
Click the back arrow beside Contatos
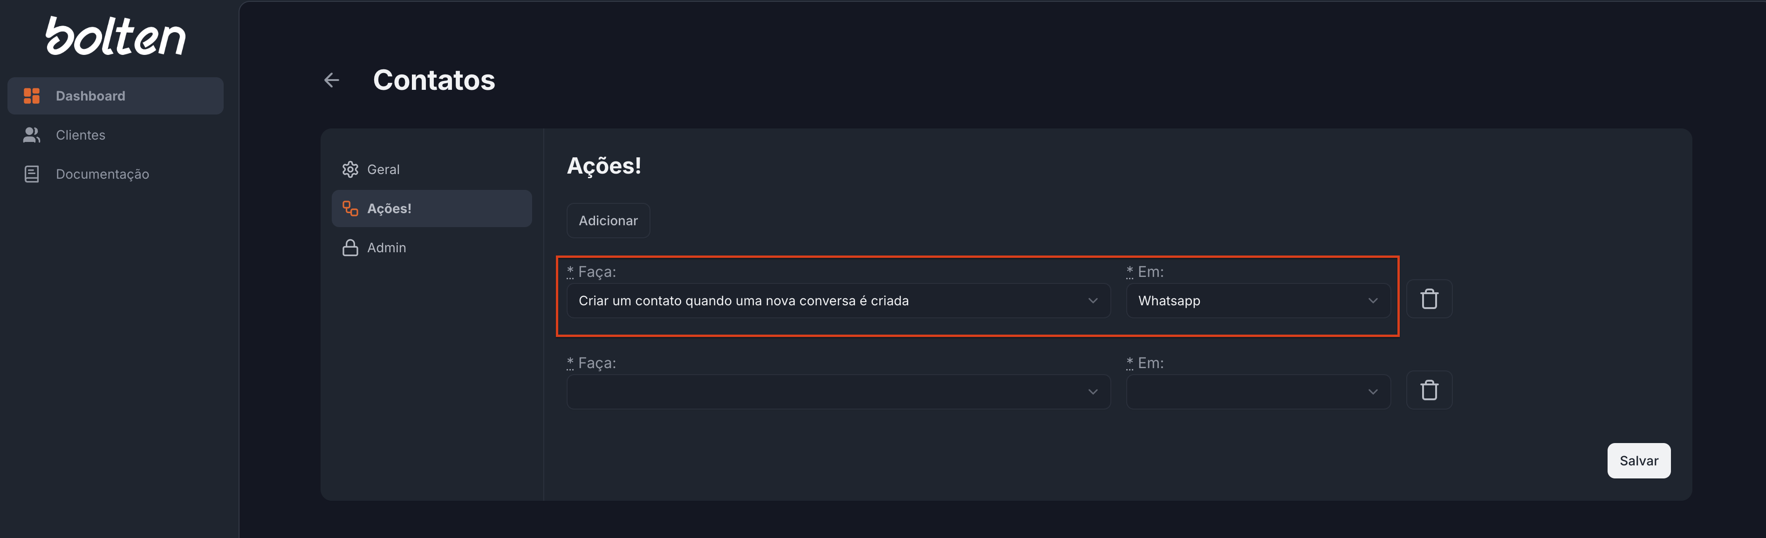point(332,81)
